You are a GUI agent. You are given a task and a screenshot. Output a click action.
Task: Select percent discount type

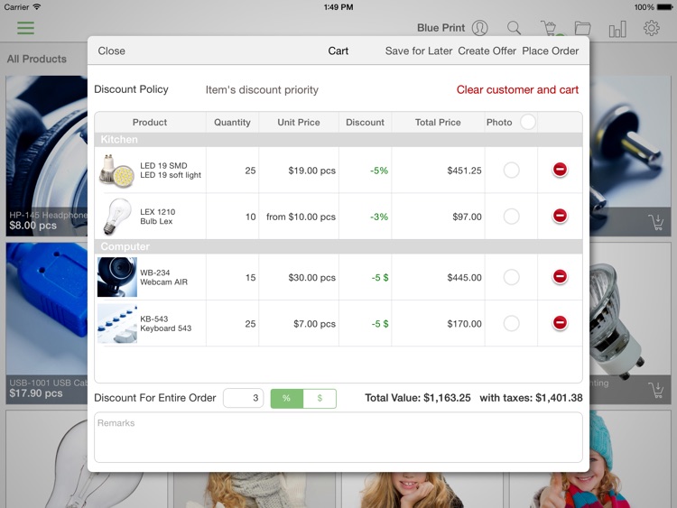pyautogui.click(x=287, y=399)
